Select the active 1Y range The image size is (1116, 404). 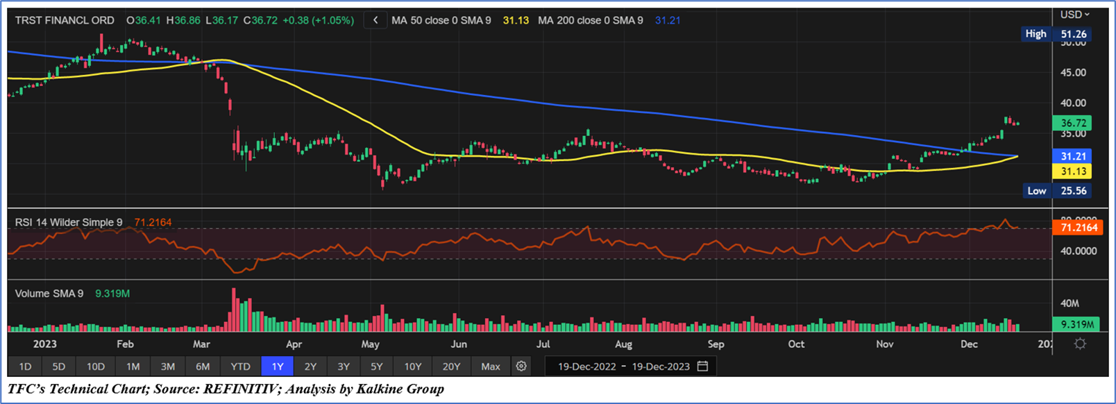(x=278, y=366)
